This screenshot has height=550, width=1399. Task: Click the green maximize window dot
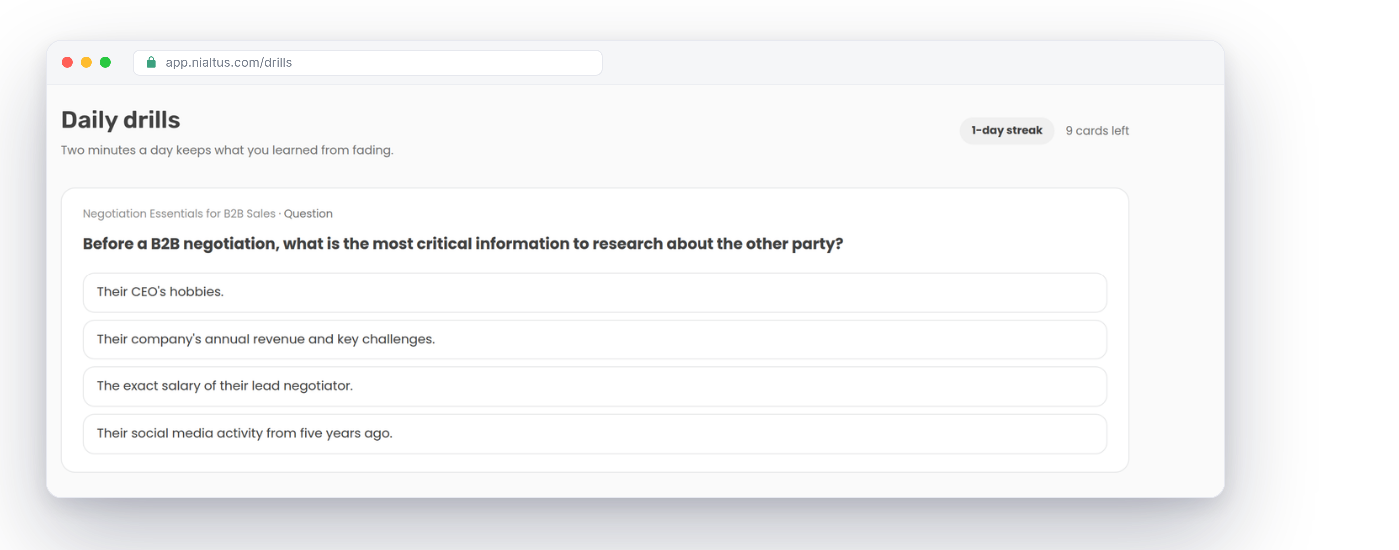(x=105, y=62)
